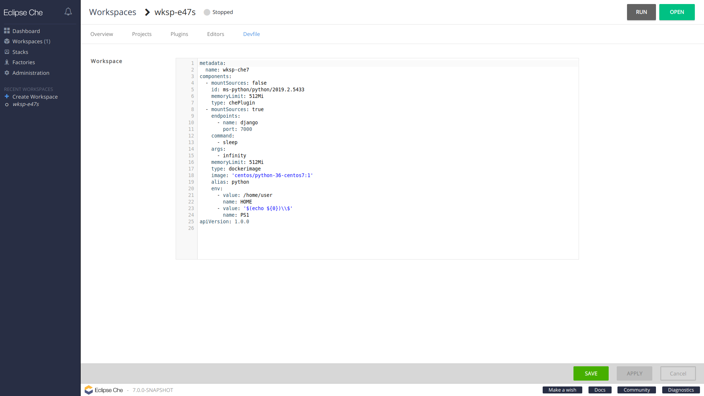The height and width of the screenshot is (396, 704).
Task: Click the RUN button
Action: point(641,12)
